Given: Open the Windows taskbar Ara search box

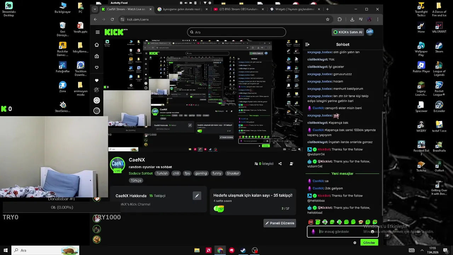Looking at the screenshot, I should click(45, 250).
